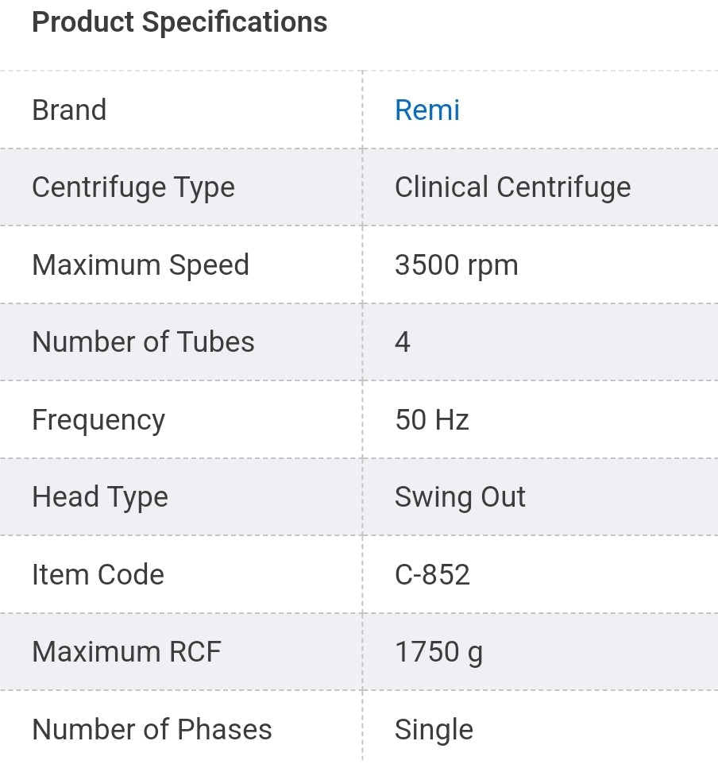Select the tubes value 4
This screenshot has height=768, width=718.
click(403, 342)
